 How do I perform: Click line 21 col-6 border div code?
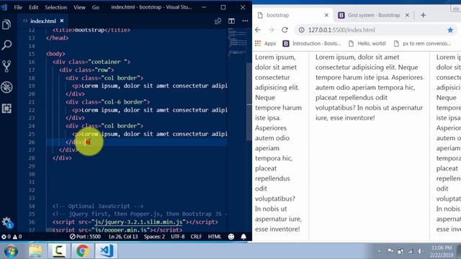[x=107, y=102]
